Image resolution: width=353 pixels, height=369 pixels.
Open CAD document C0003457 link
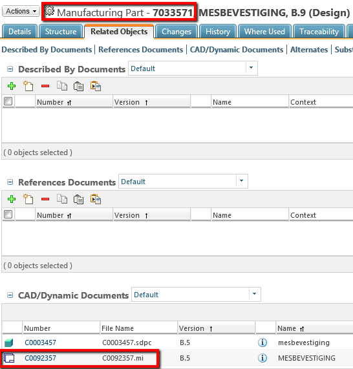click(40, 343)
